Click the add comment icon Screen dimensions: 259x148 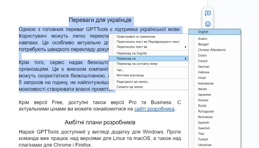click(x=207, y=13)
